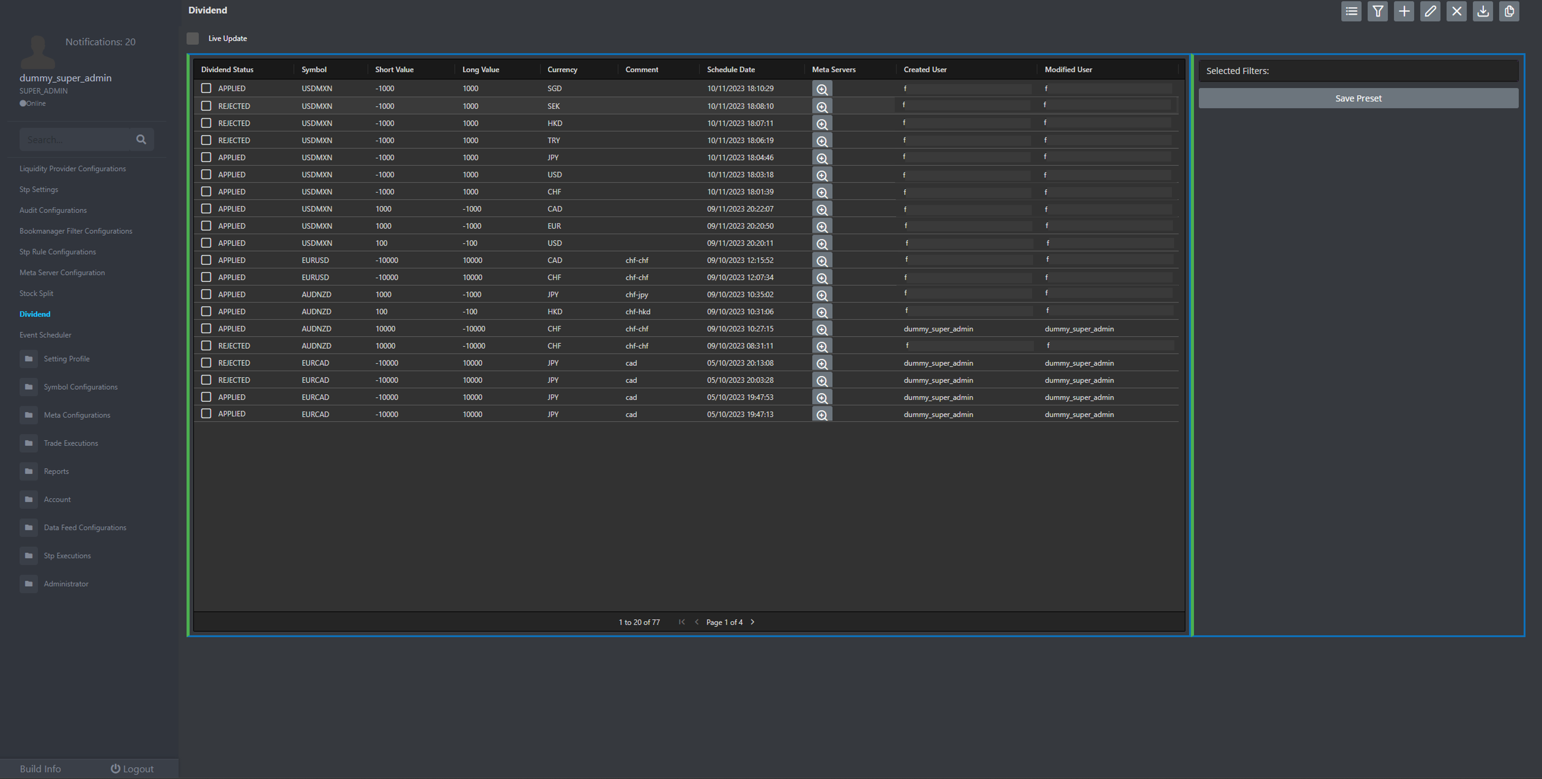1542x779 pixels.
Task: Click the filter funnel icon
Action: point(1377,11)
